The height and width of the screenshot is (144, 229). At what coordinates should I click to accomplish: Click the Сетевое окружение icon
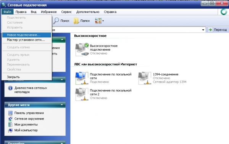point(10,119)
